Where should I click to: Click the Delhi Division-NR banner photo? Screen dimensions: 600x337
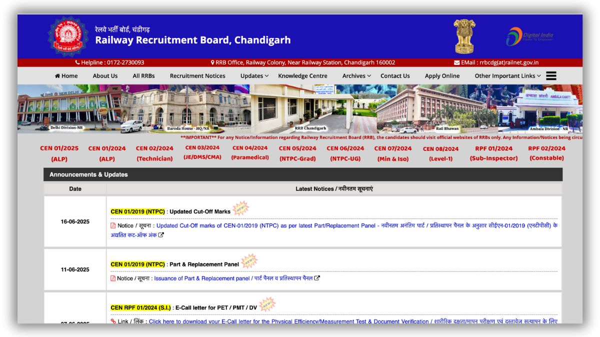click(68, 109)
